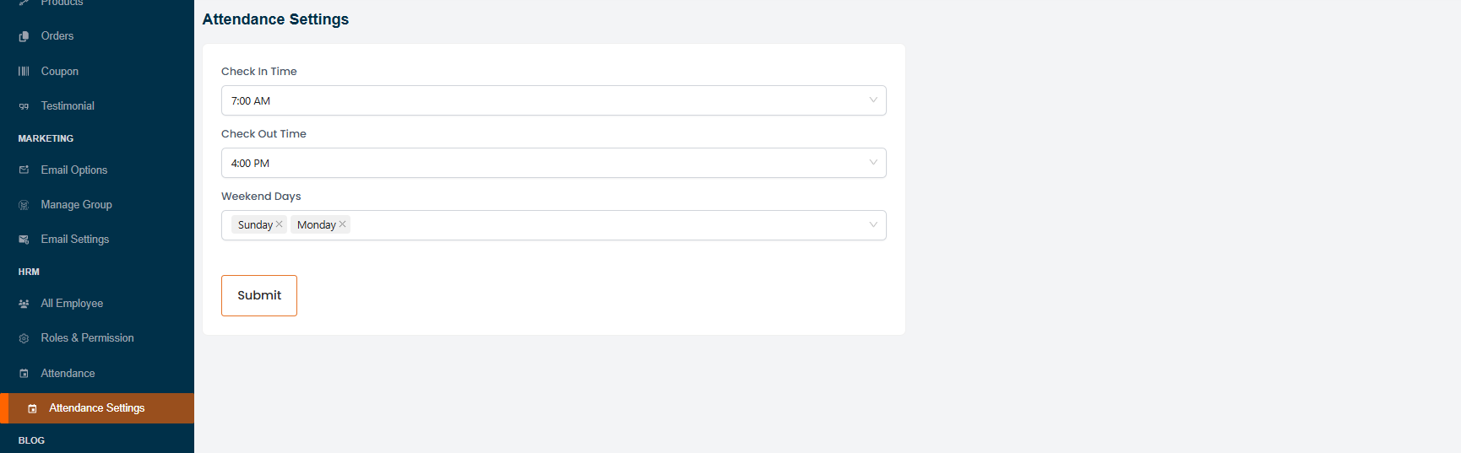Viewport: 1461px width, 453px height.
Task: Remove the Sunday weekend day tag
Action: [280, 224]
